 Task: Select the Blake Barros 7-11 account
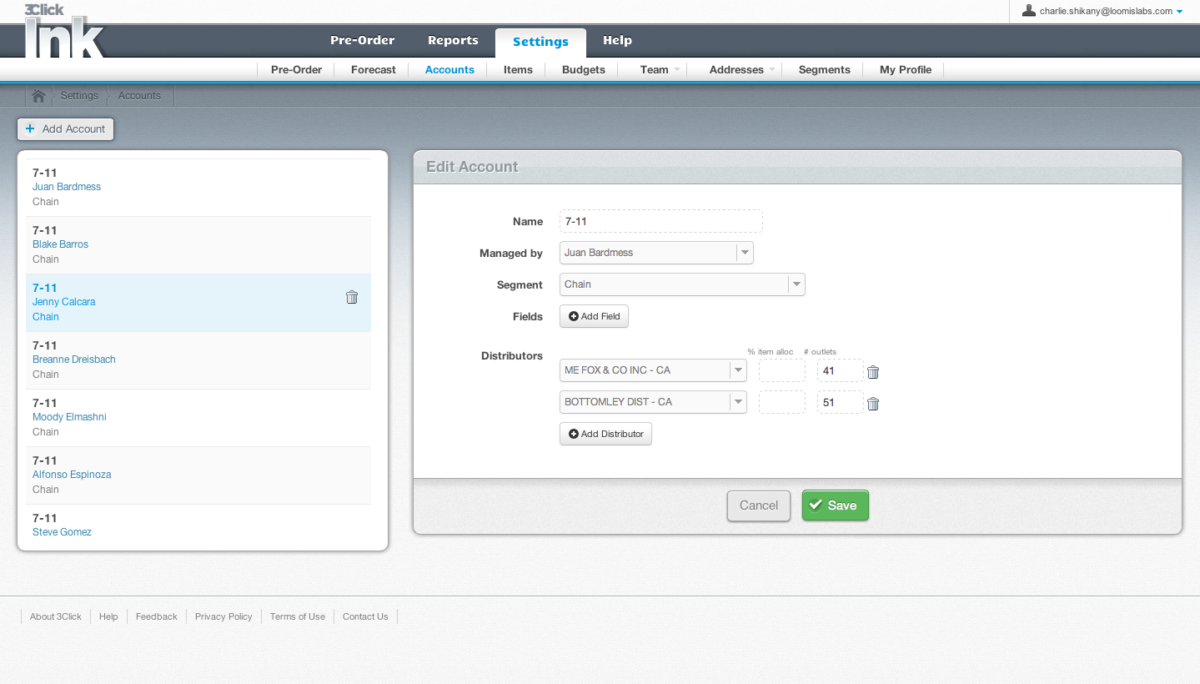[x=198, y=245]
